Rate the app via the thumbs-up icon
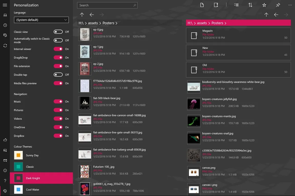 [5, 140]
